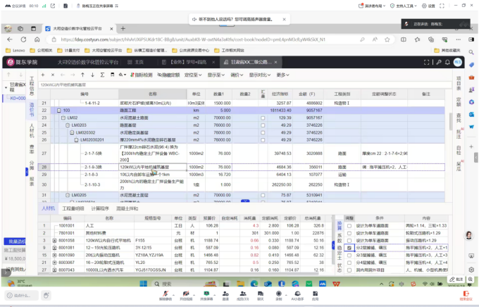479x307 pixels.
Task: Select the 费率 vertical tab on left
Action: tap(31, 149)
